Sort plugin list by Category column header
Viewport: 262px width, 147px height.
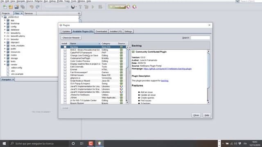pyautogui.click(x=109, y=44)
